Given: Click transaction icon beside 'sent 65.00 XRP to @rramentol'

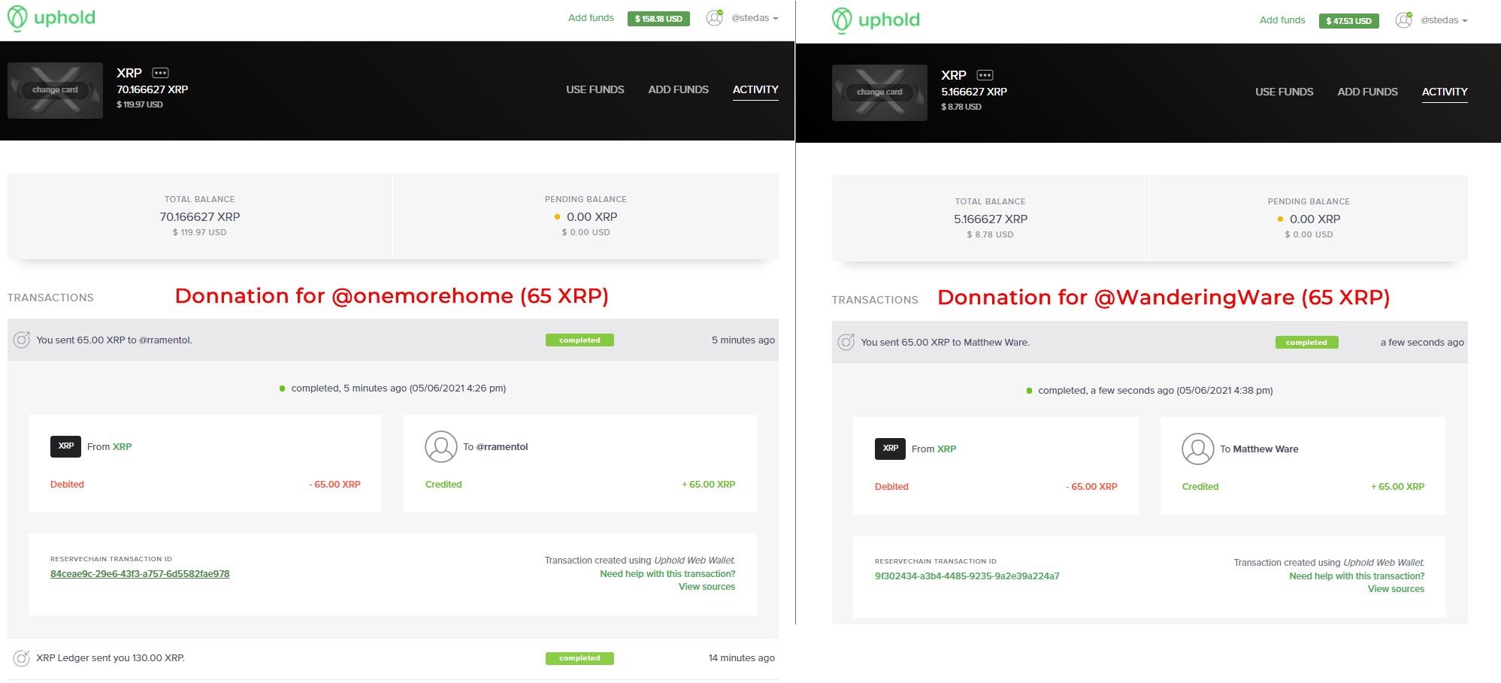Looking at the screenshot, I should click(22, 340).
